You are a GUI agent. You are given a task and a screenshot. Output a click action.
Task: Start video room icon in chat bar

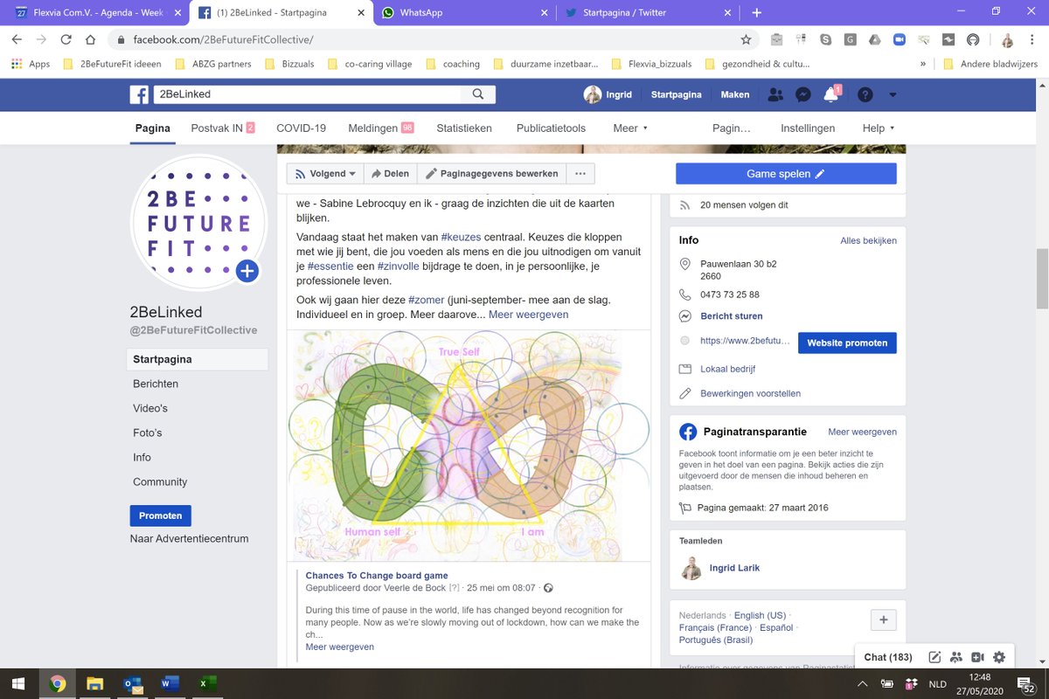pos(977,657)
